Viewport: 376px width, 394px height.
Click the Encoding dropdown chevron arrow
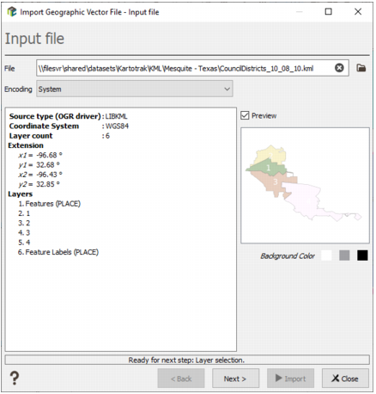[x=227, y=89]
